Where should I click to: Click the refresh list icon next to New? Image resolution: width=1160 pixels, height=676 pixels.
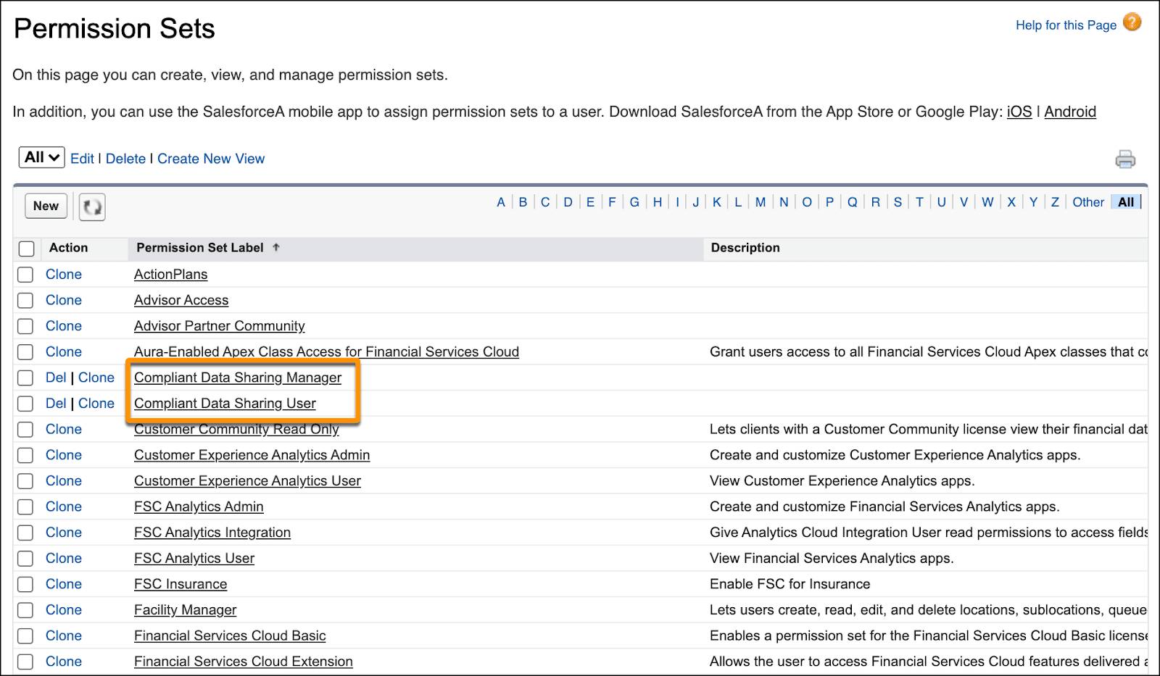tap(92, 206)
